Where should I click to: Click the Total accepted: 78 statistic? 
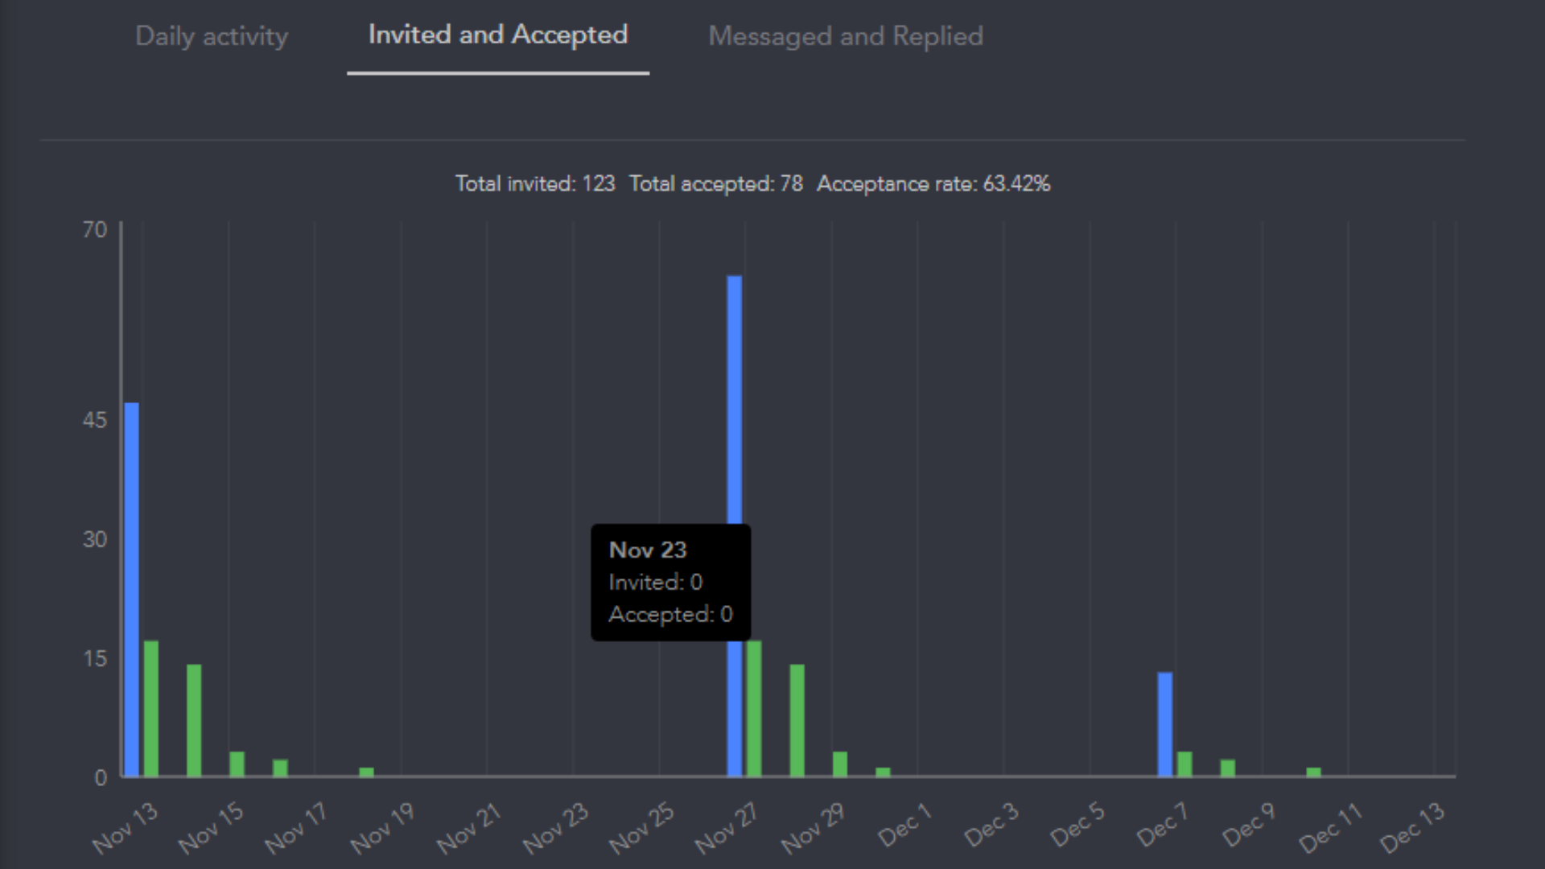pyautogui.click(x=716, y=184)
